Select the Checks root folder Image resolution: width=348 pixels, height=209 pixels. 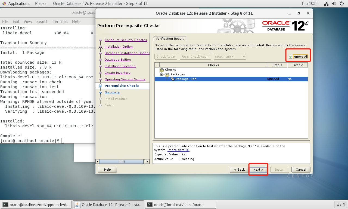click(170, 70)
